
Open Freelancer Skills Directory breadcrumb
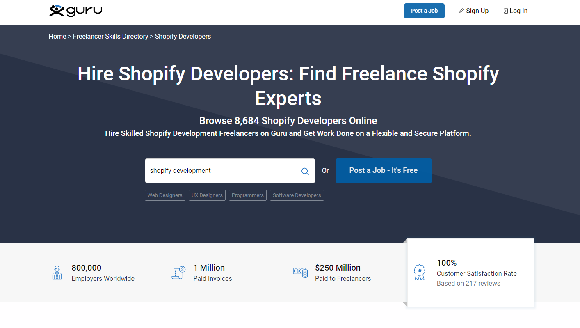coord(110,36)
